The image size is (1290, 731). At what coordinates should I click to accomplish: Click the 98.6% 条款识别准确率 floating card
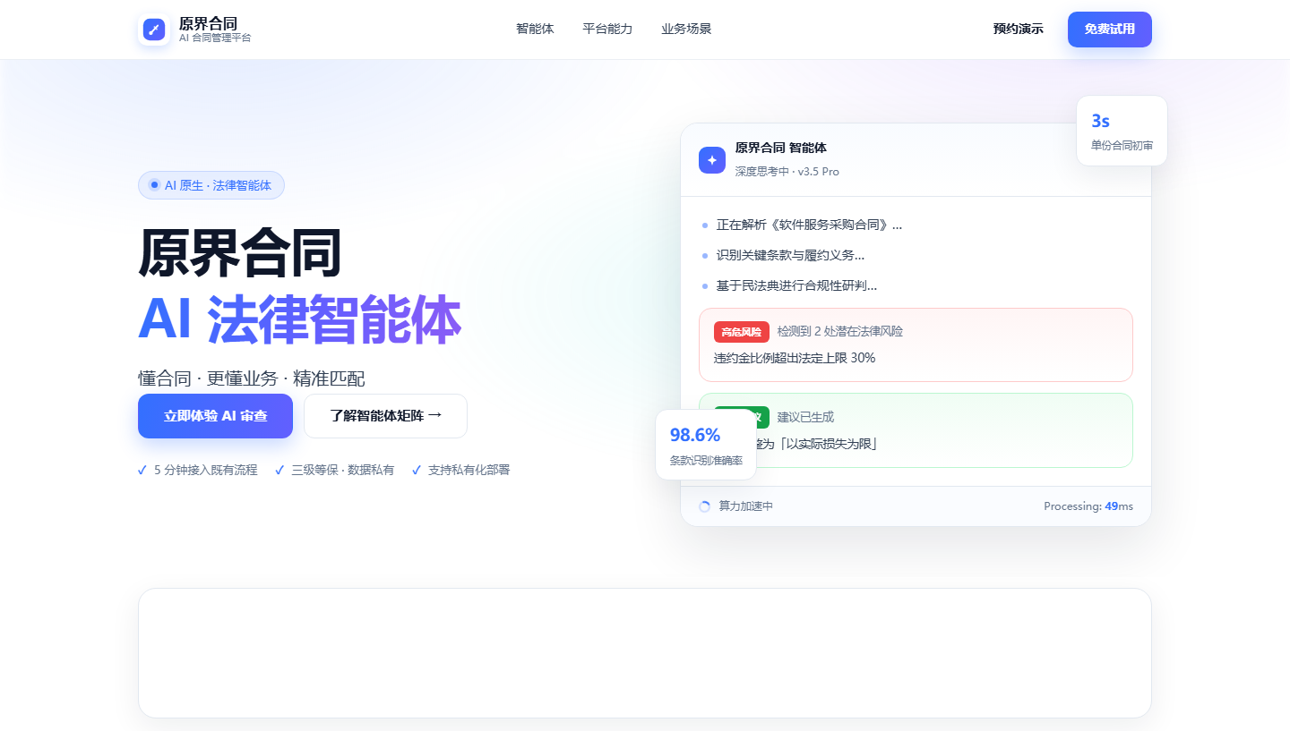click(x=706, y=445)
